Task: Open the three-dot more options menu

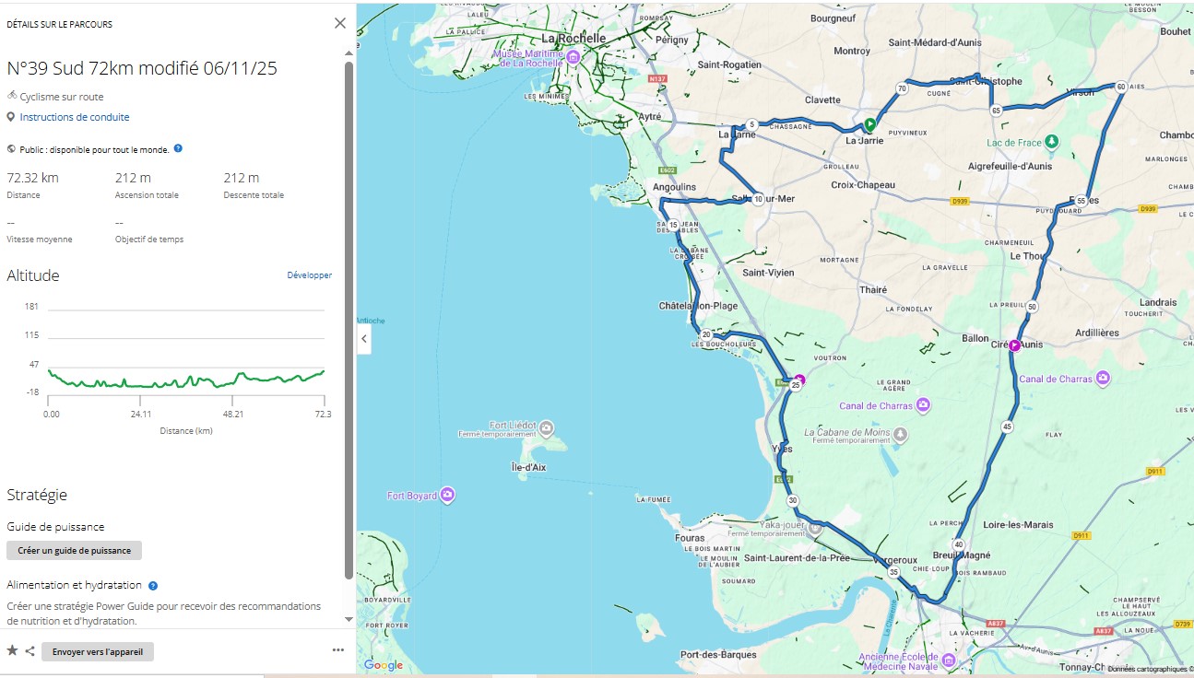Action: (x=337, y=650)
